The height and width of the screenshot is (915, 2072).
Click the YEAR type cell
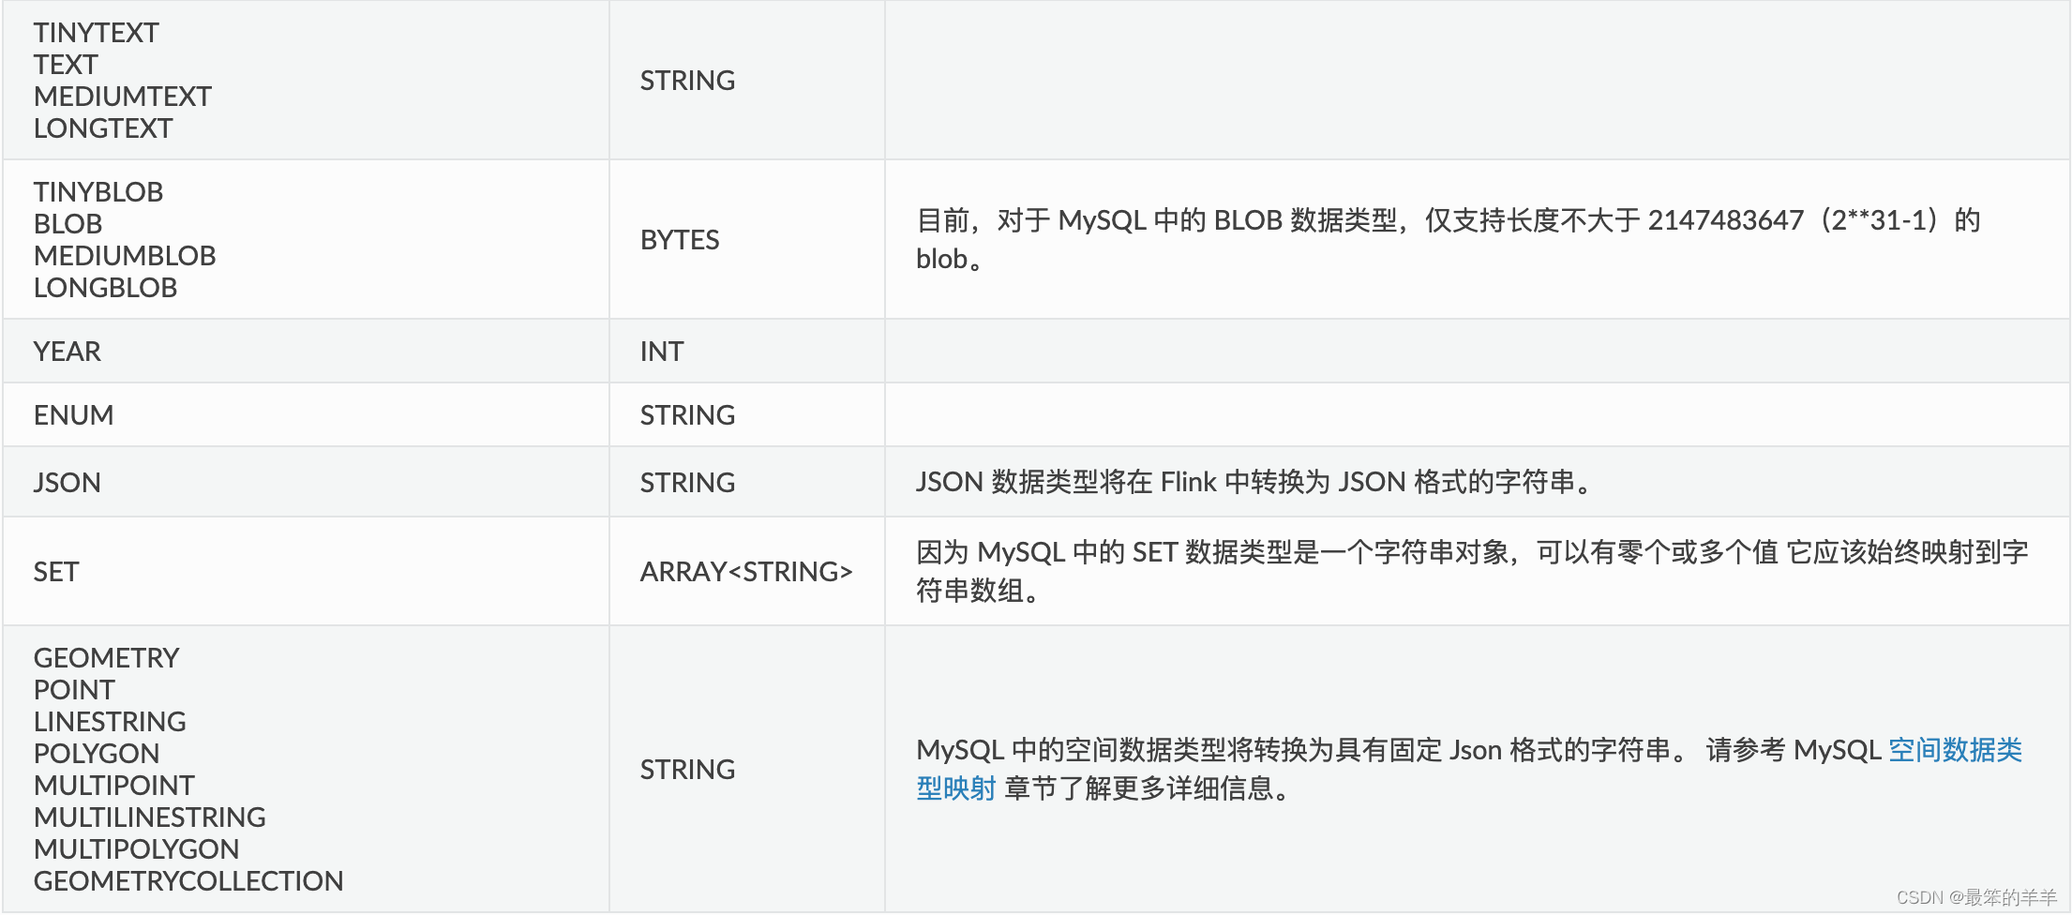pyautogui.click(x=67, y=352)
